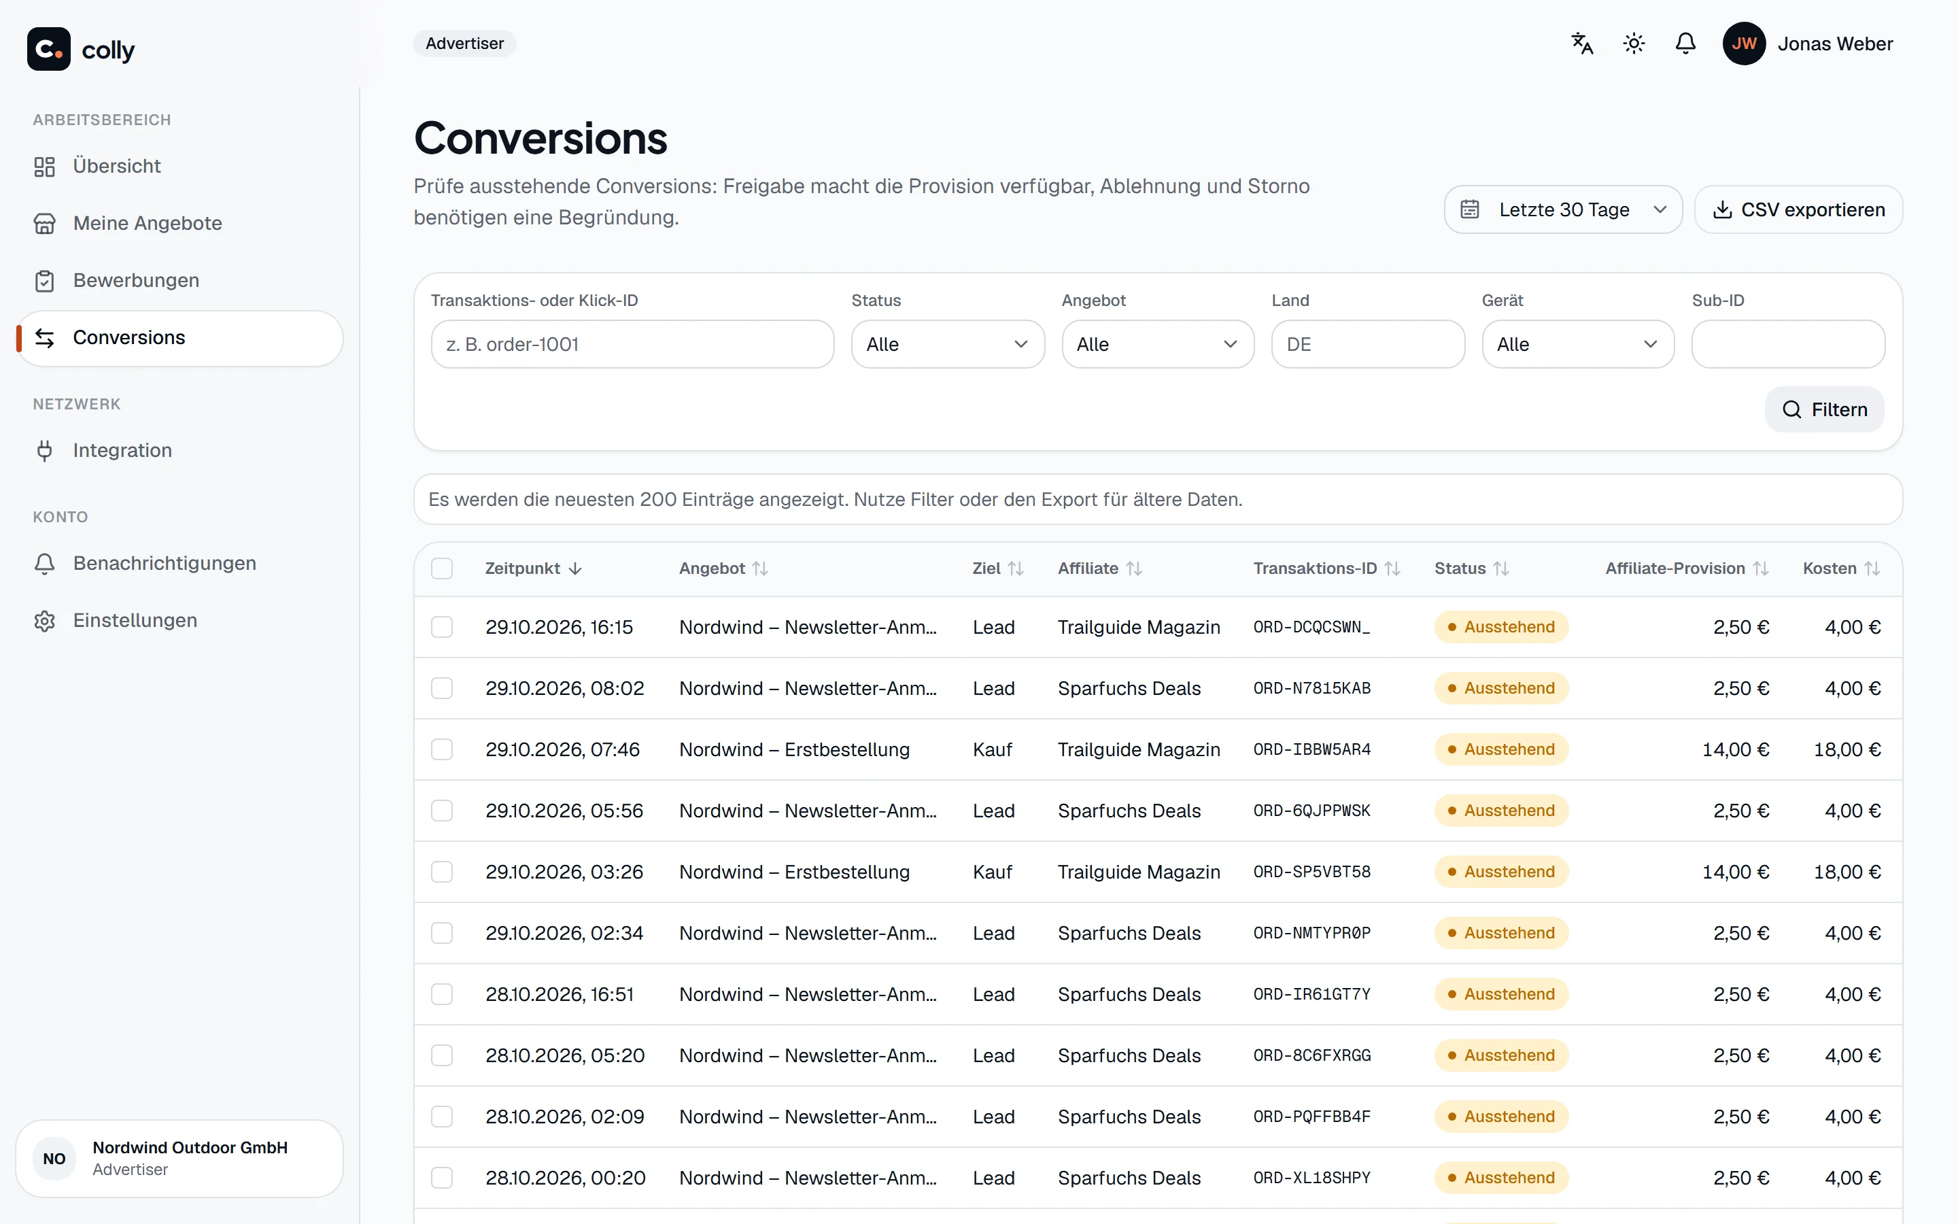Click the Meine Angebote store icon
Screen dimensions: 1958x1224
point(44,224)
